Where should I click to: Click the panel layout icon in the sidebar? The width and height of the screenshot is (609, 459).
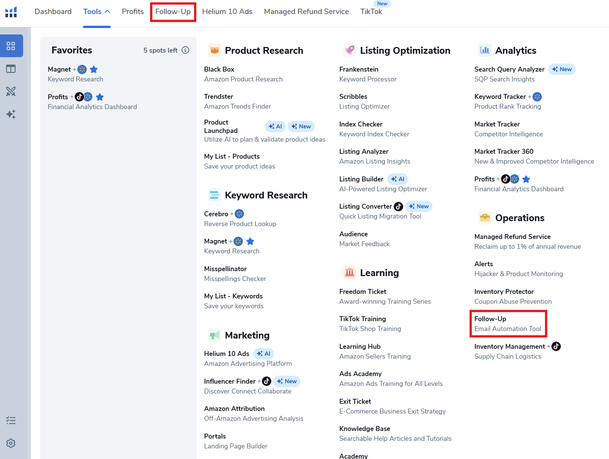tap(11, 69)
